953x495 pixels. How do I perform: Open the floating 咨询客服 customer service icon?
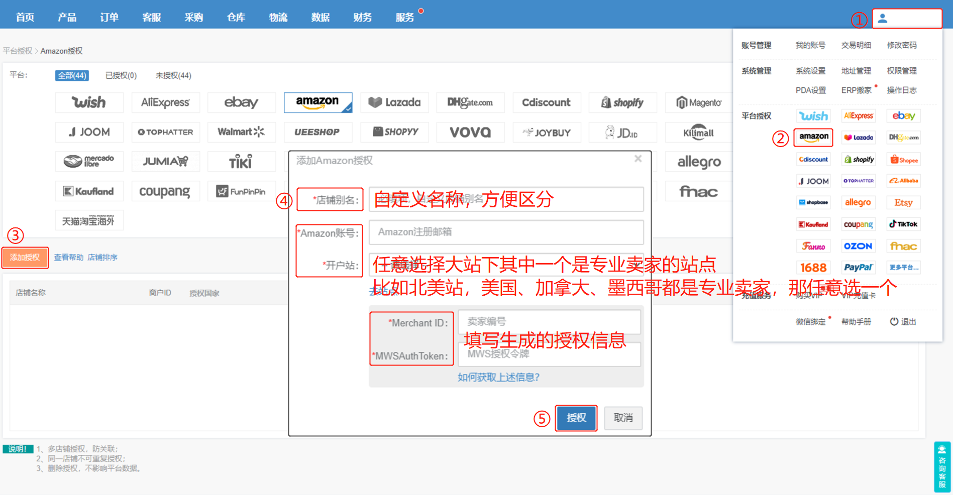(941, 467)
